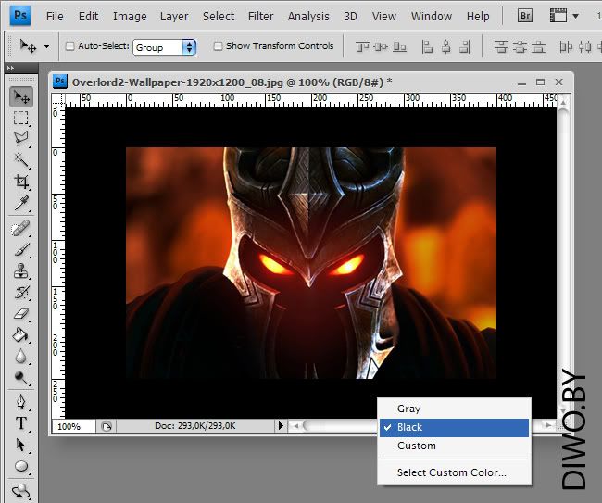Align horizontal centers of layers

point(445,47)
